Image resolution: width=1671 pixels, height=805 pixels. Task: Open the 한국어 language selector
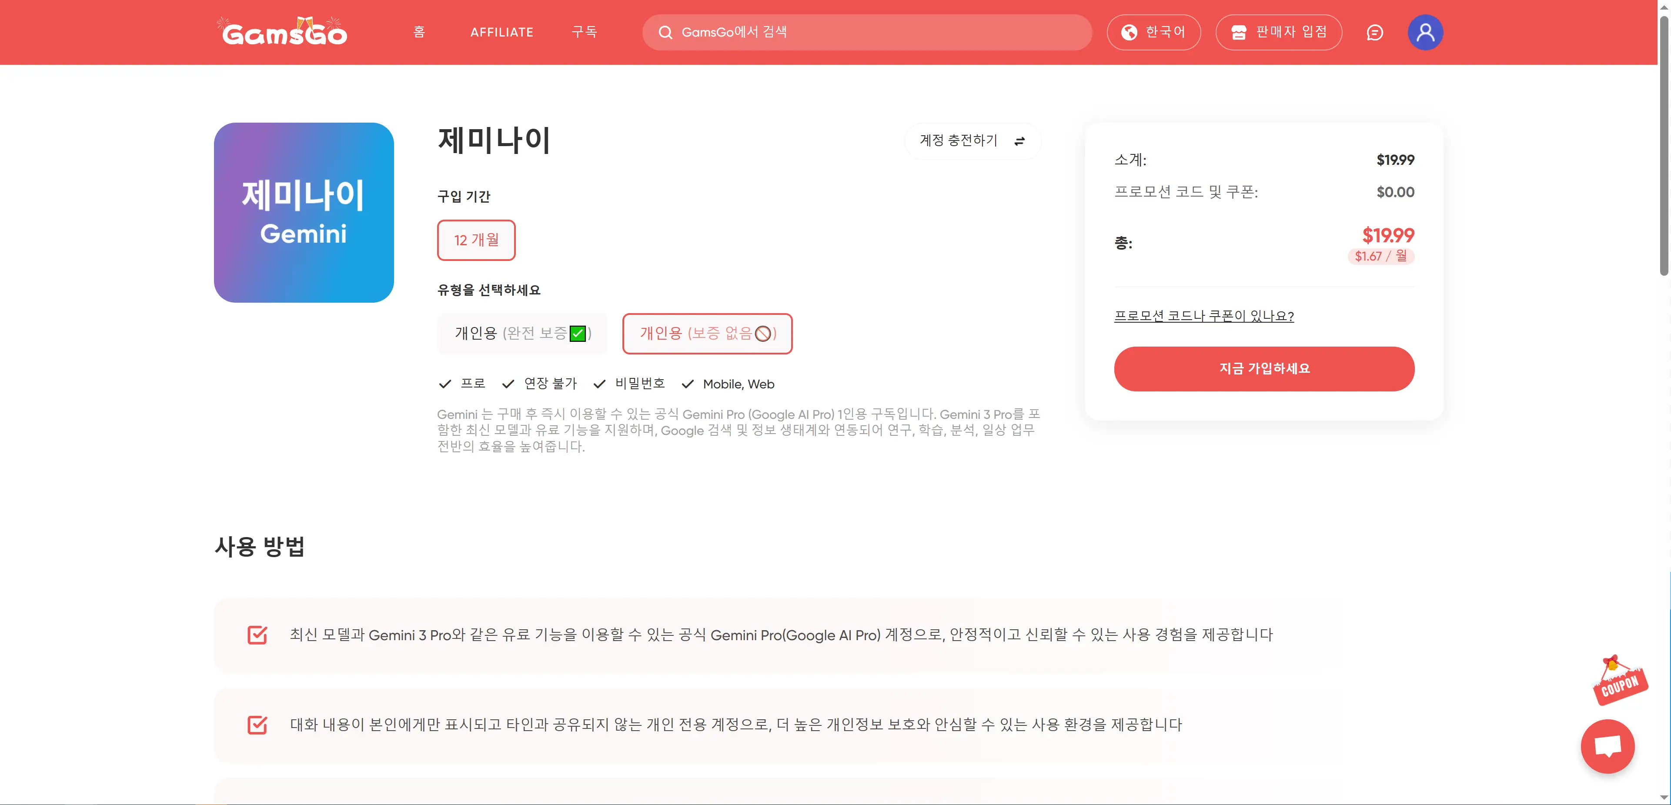coord(1153,33)
